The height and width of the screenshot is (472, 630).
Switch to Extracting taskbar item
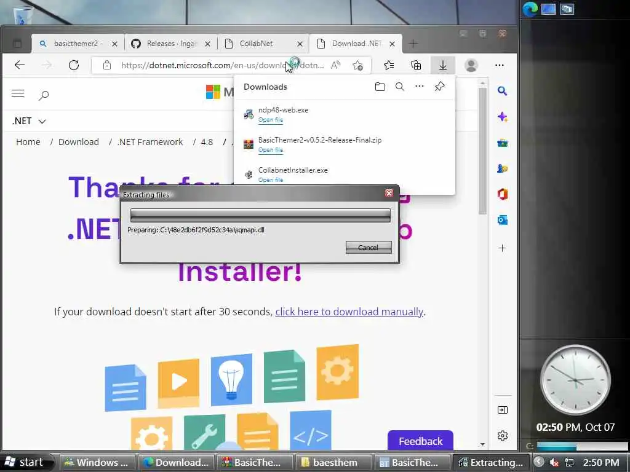(491, 462)
